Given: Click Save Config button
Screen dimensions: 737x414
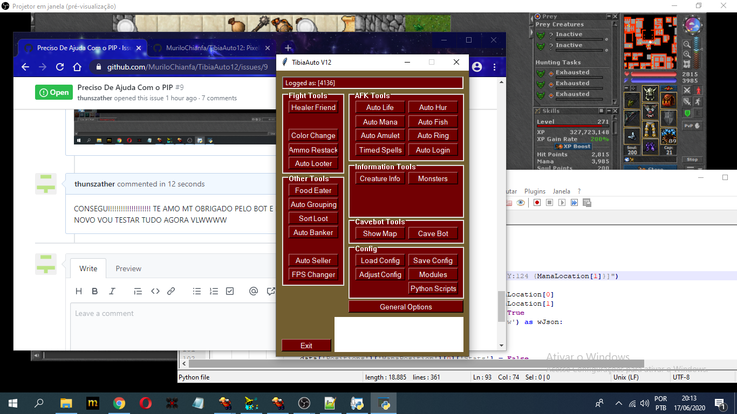Looking at the screenshot, I should pos(433,260).
